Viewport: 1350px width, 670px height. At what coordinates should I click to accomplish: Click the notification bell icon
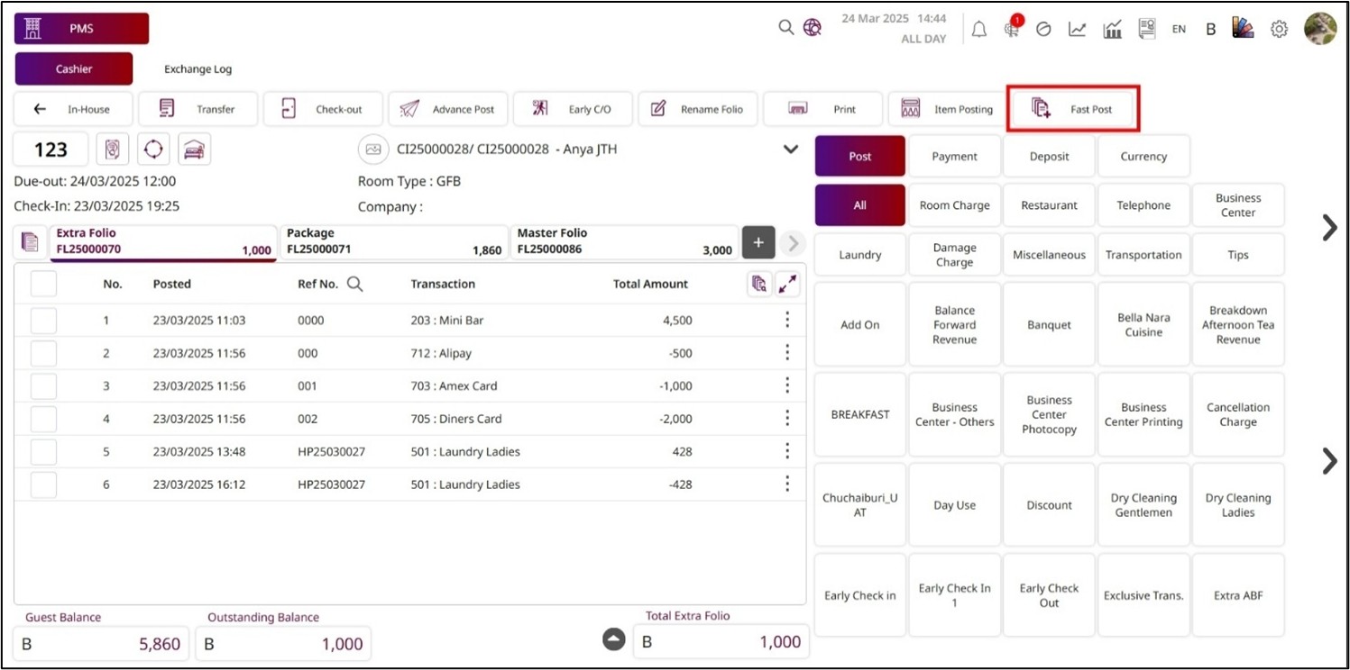978,29
